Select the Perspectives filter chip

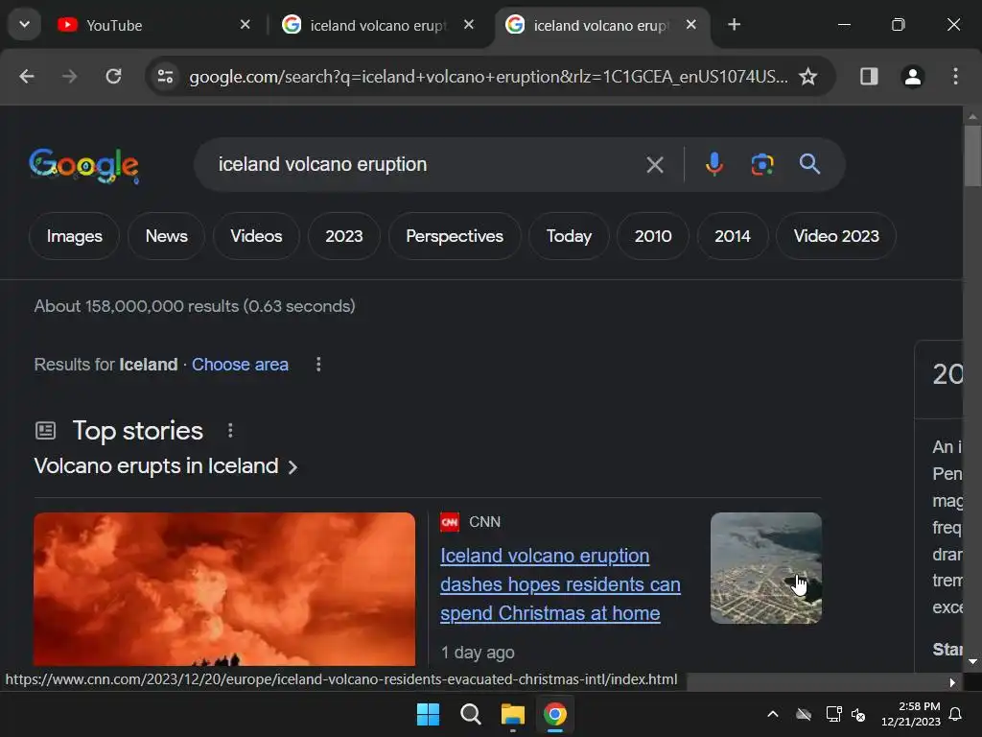click(x=455, y=236)
